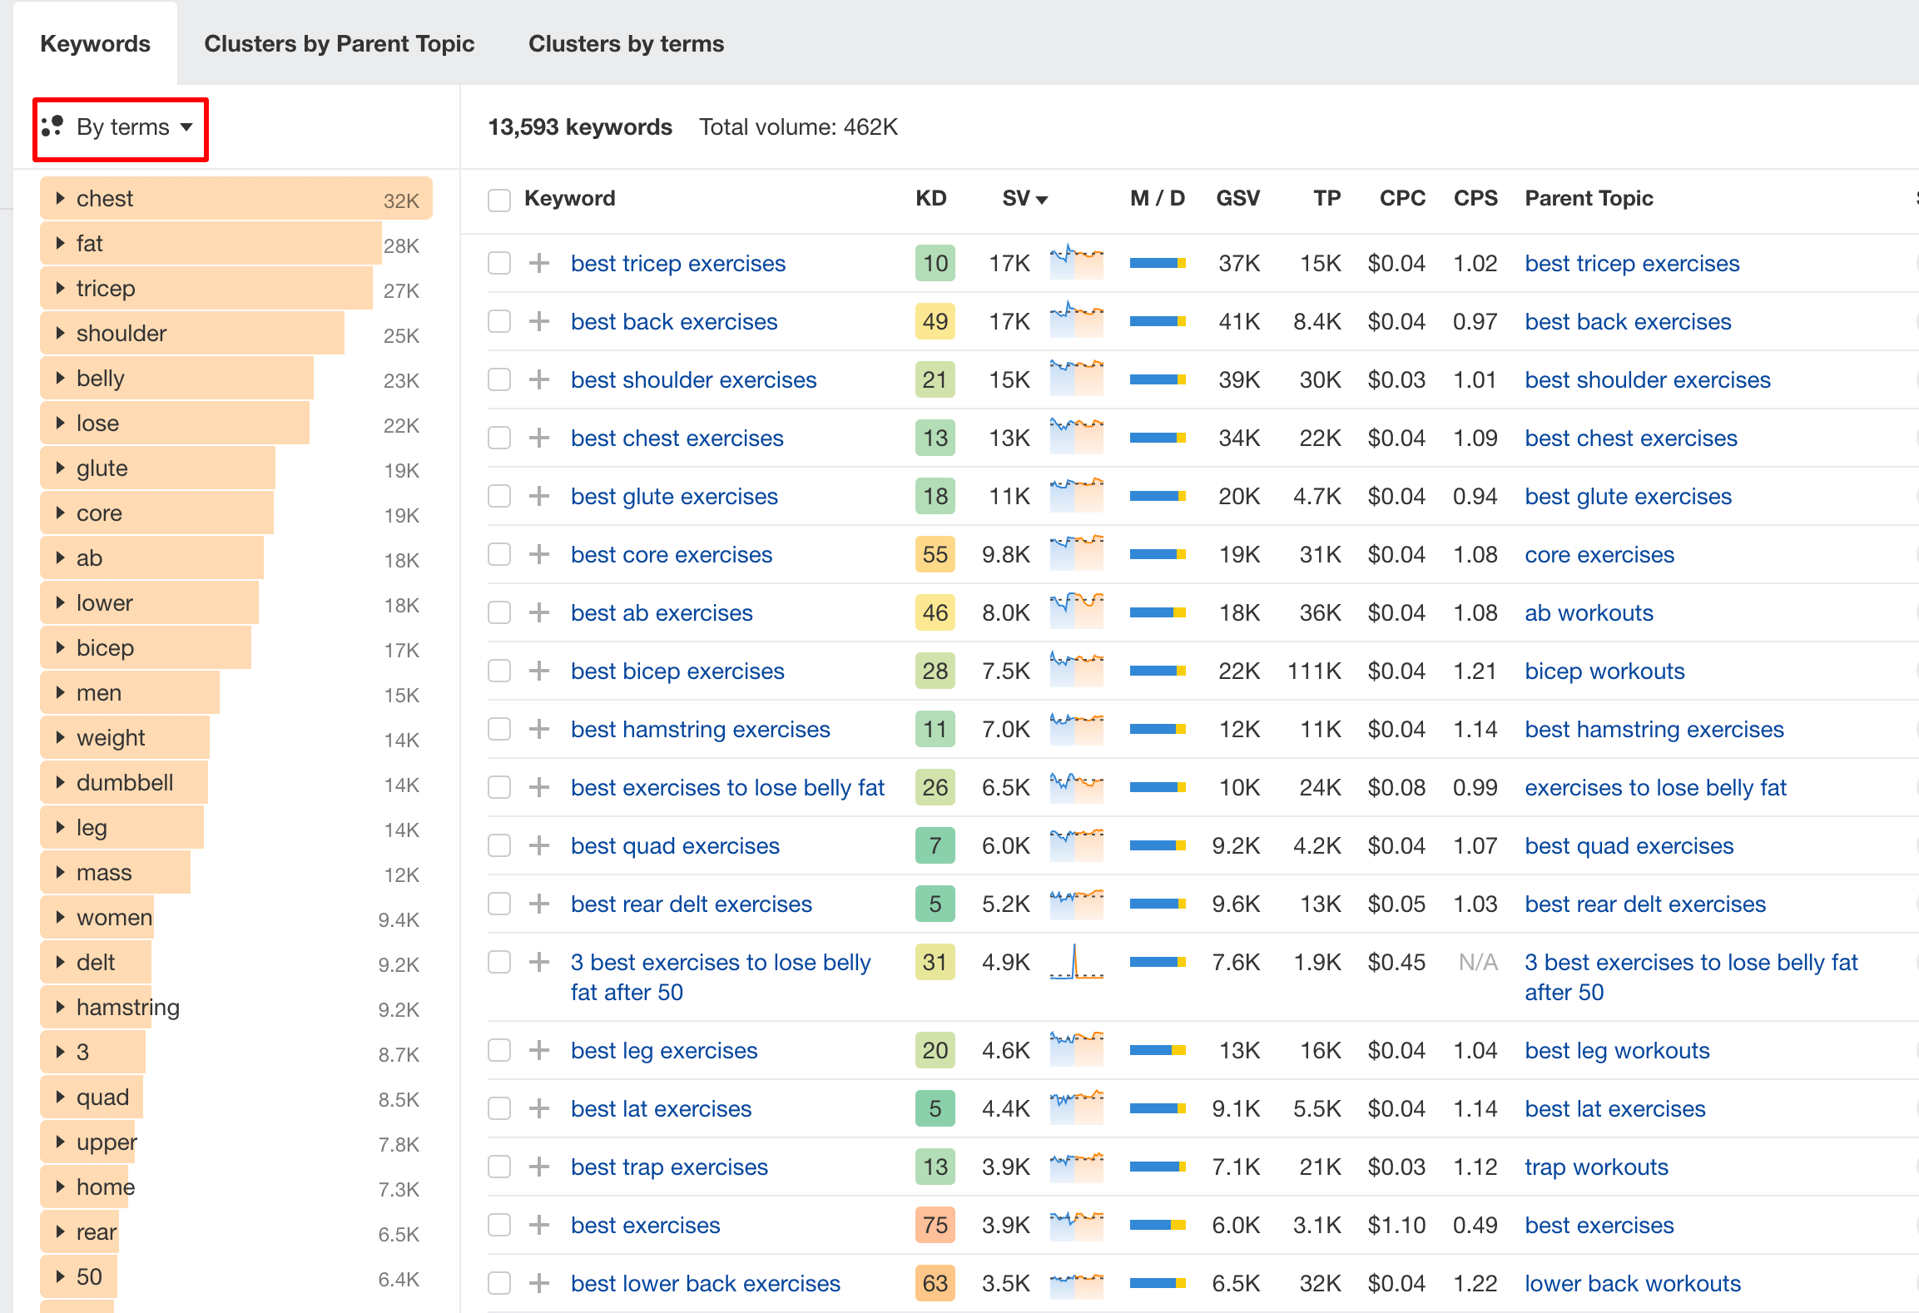Open trend sparkline for best lat exercises

1076,1107
